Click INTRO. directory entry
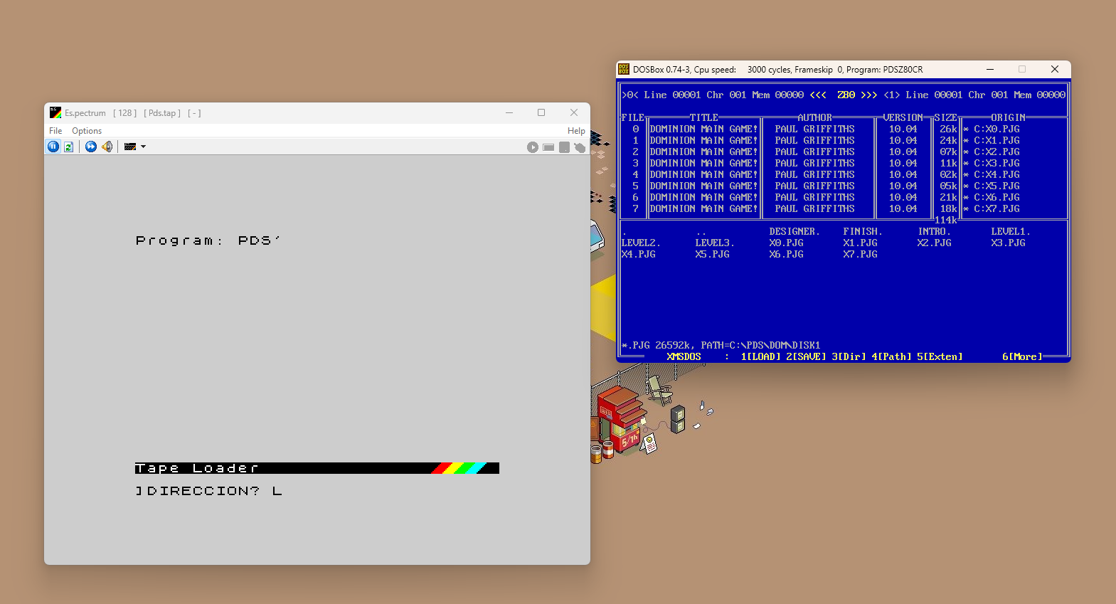Screen dimensions: 1116x604 point(934,231)
